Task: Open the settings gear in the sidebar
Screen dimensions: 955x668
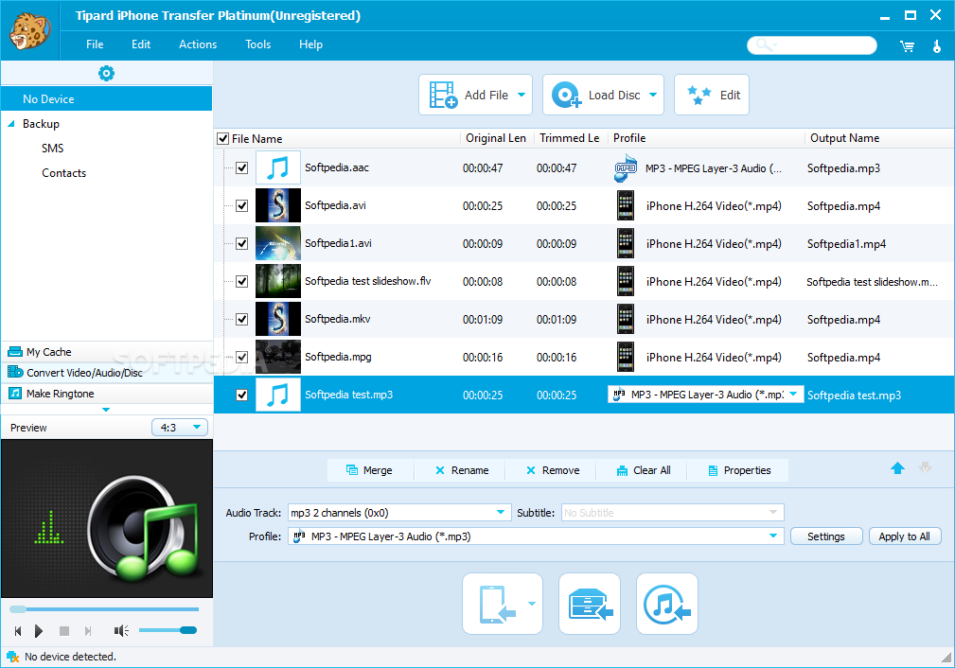Action: (x=107, y=74)
